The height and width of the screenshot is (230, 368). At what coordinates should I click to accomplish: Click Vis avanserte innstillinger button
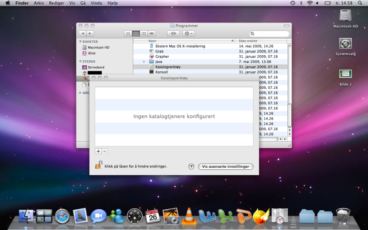pyautogui.click(x=225, y=167)
